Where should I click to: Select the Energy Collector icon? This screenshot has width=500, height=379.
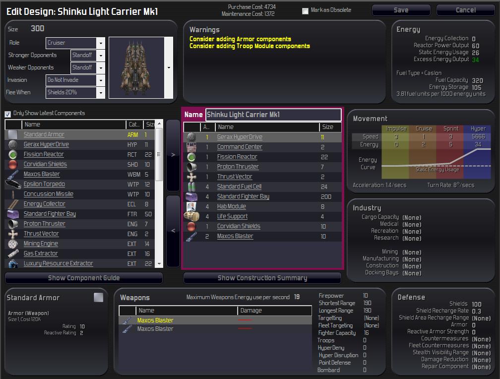click(x=13, y=204)
